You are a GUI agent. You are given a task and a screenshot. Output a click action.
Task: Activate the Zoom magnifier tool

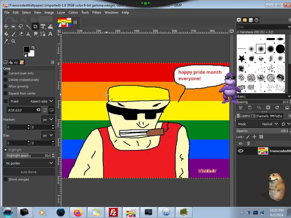tap(13, 41)
